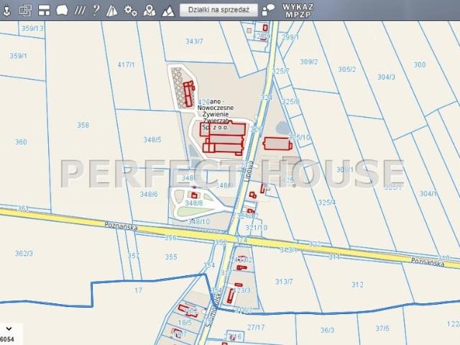
Task: Click parcel label 313/7
Action: click(284, 282)
